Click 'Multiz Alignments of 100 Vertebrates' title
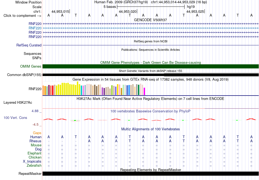Screen dimensions: 259x180 pos(150,129)
